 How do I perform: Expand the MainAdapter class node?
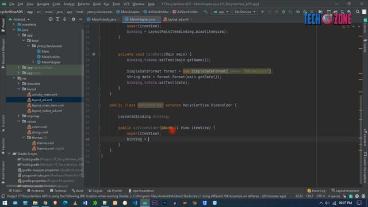[33, 62]
